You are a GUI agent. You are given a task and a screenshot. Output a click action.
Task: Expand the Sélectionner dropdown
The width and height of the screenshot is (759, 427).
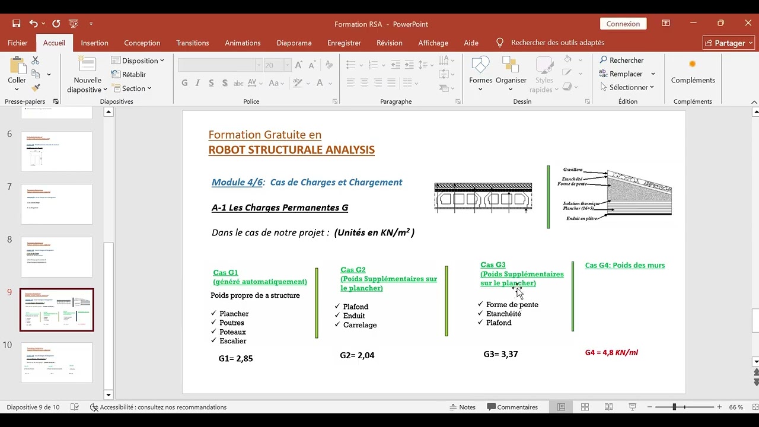[626, 87]
